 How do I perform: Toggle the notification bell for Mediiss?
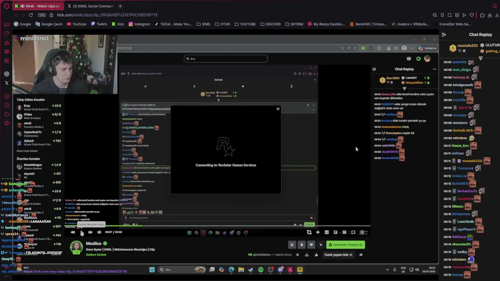pos(302,245)
